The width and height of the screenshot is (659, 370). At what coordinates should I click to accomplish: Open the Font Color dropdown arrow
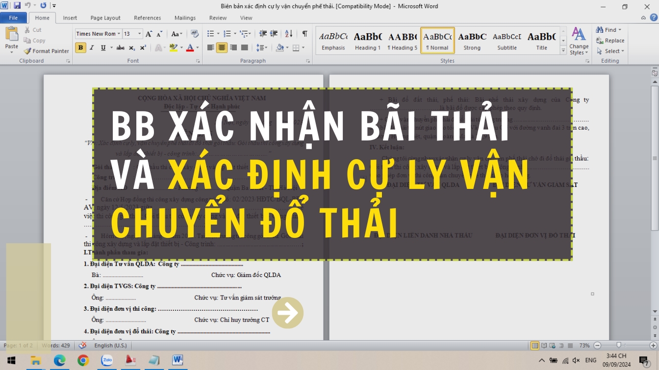click(x=197, y=47)
